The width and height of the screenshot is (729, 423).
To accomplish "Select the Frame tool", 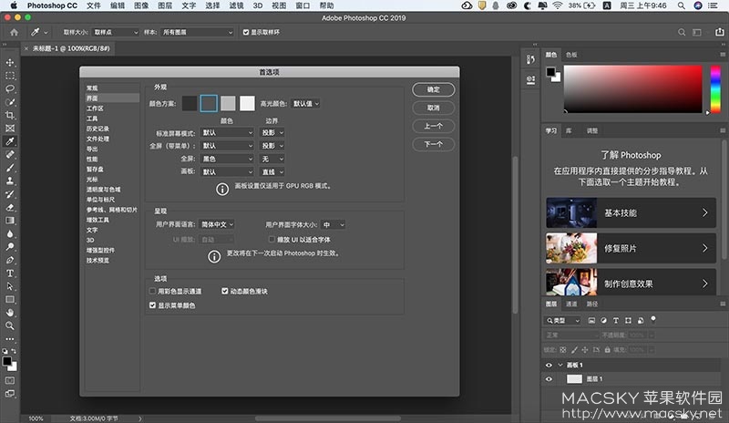I will 10,128.
